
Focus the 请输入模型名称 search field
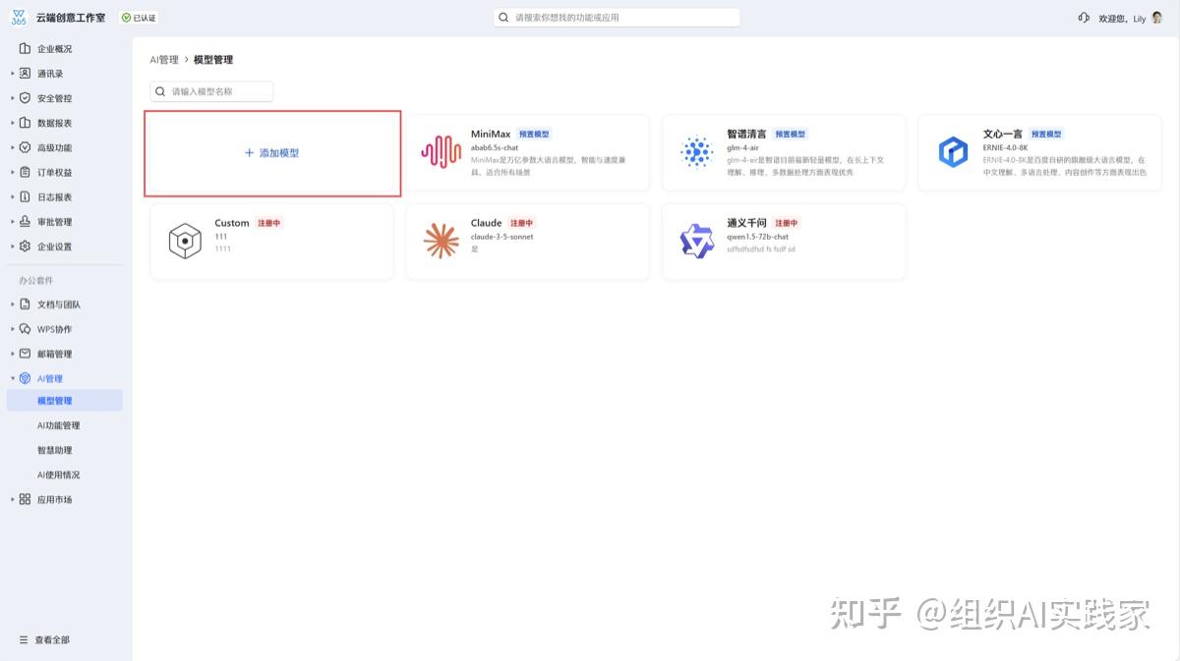(x=211, y=91)
